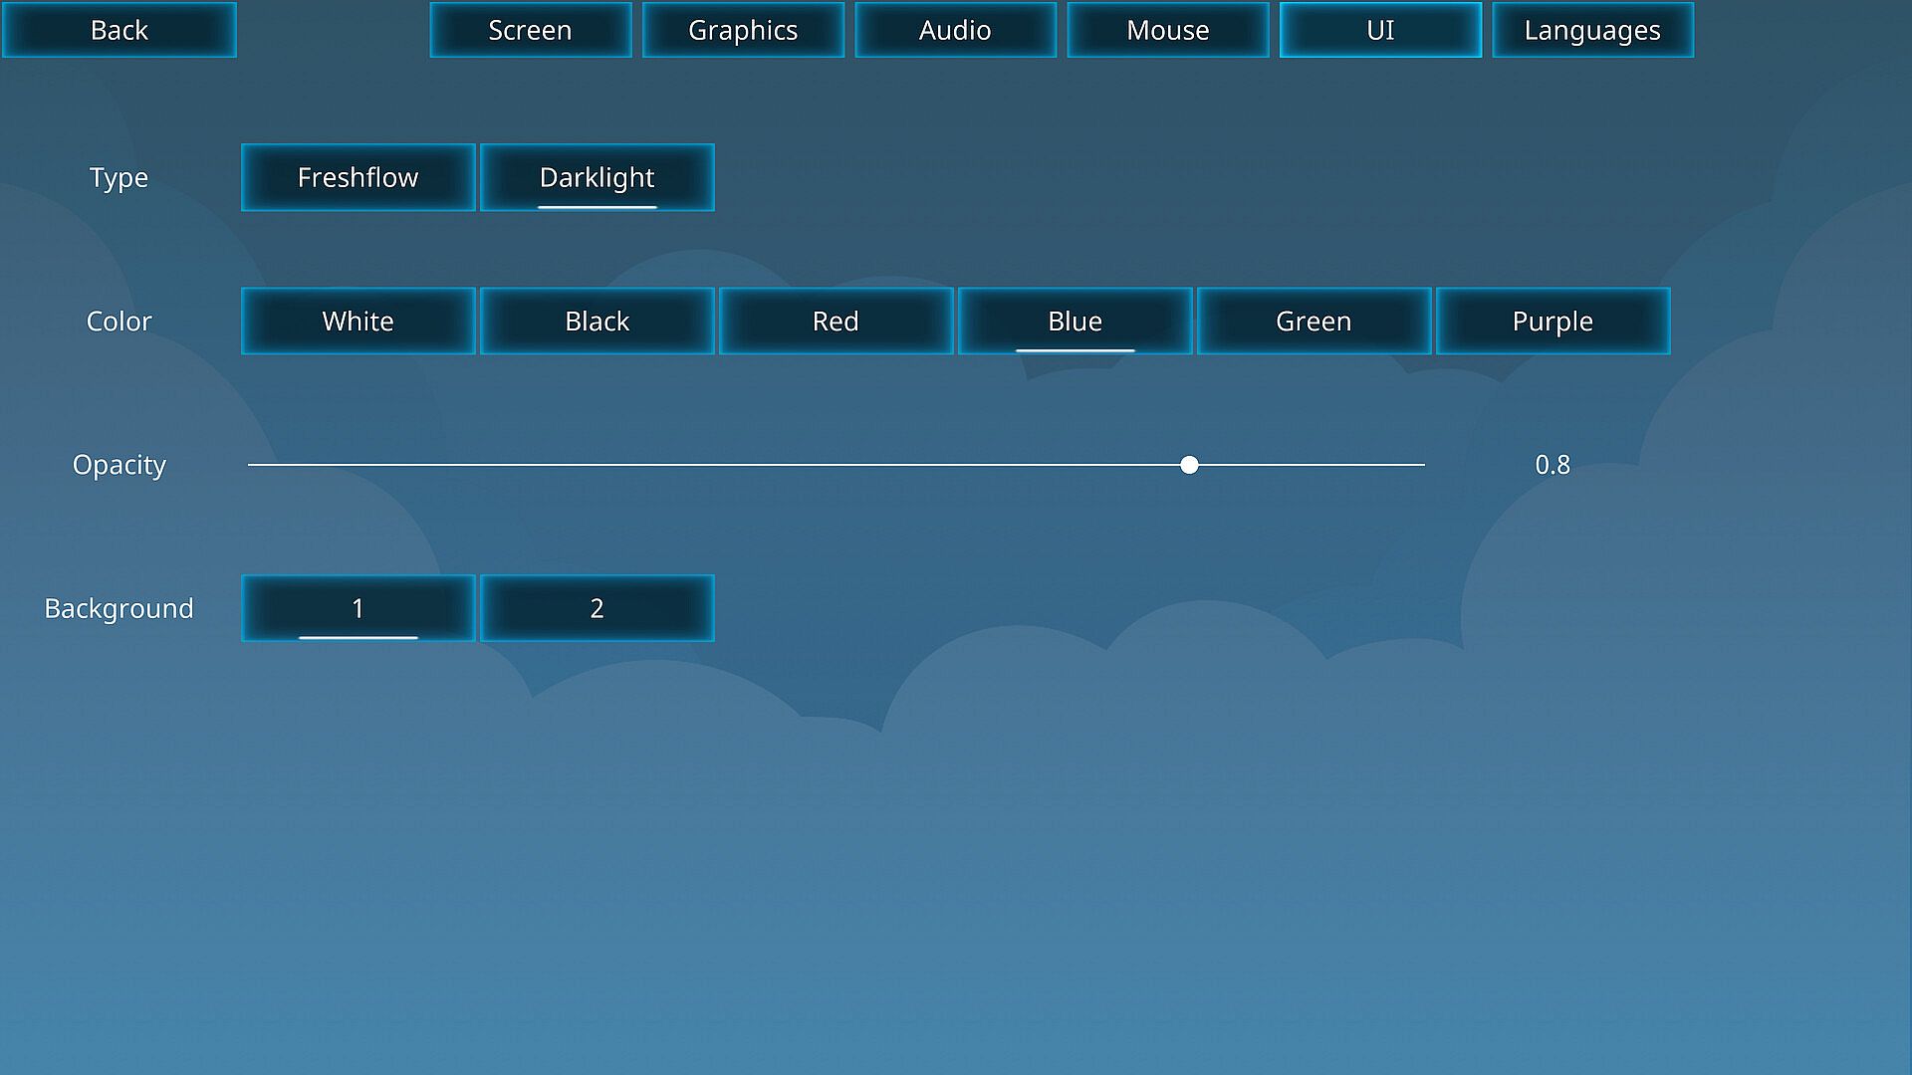The image size is (1912, 1075).
Task: Click the far right end of Opacity track
Action: pos(1421,465)
